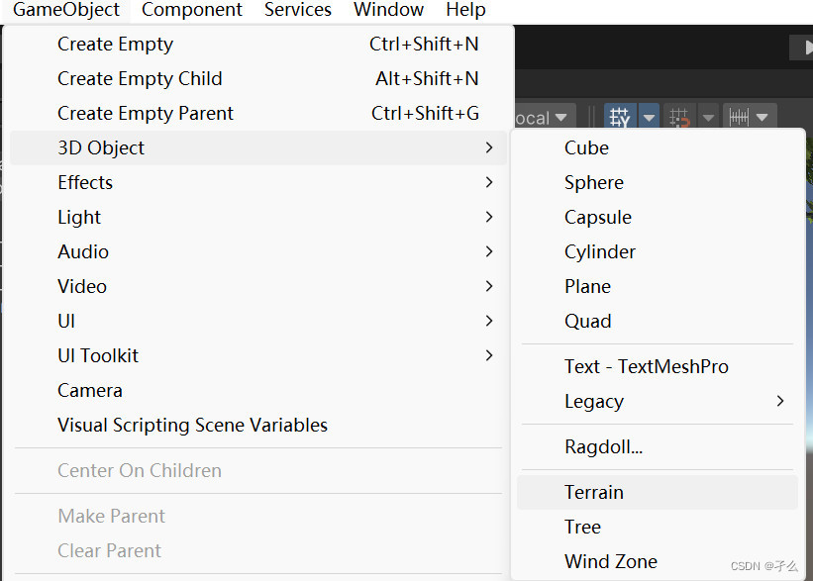Select Visual Scripting Scene Variables

pos(258,426)
